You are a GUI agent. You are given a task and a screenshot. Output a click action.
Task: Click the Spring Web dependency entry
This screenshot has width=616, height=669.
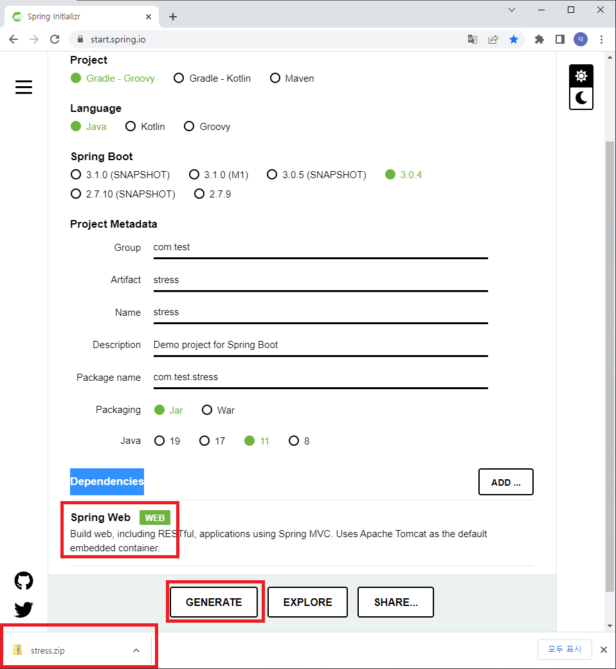[302, 533]
